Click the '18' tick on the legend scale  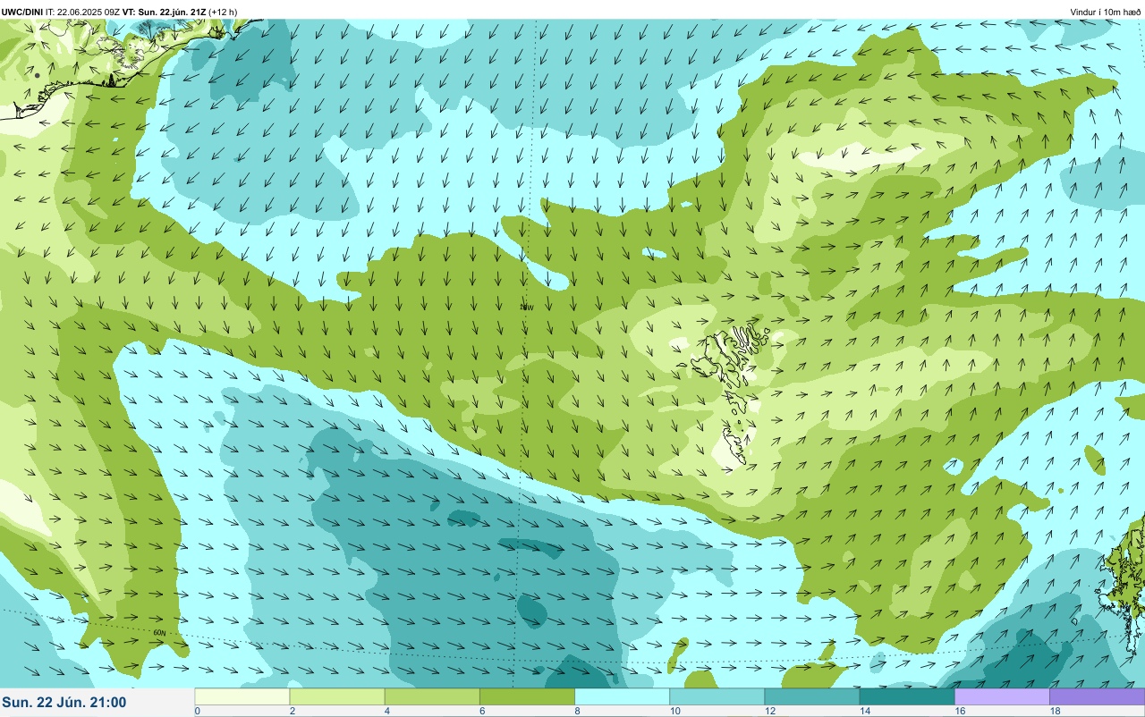point(1055,711)
